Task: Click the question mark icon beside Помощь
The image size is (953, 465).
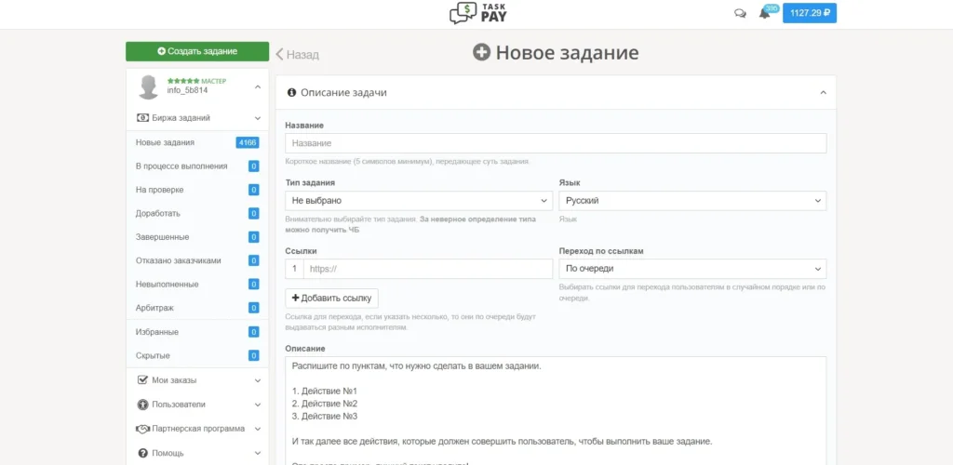Action: tap(142, 453)
